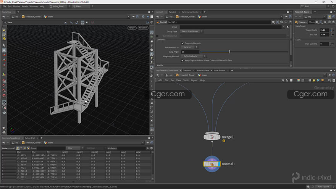Select the arrow Select tool in viewport toolbar
This screenshot has width=336, height=189.
pos(4,45)
